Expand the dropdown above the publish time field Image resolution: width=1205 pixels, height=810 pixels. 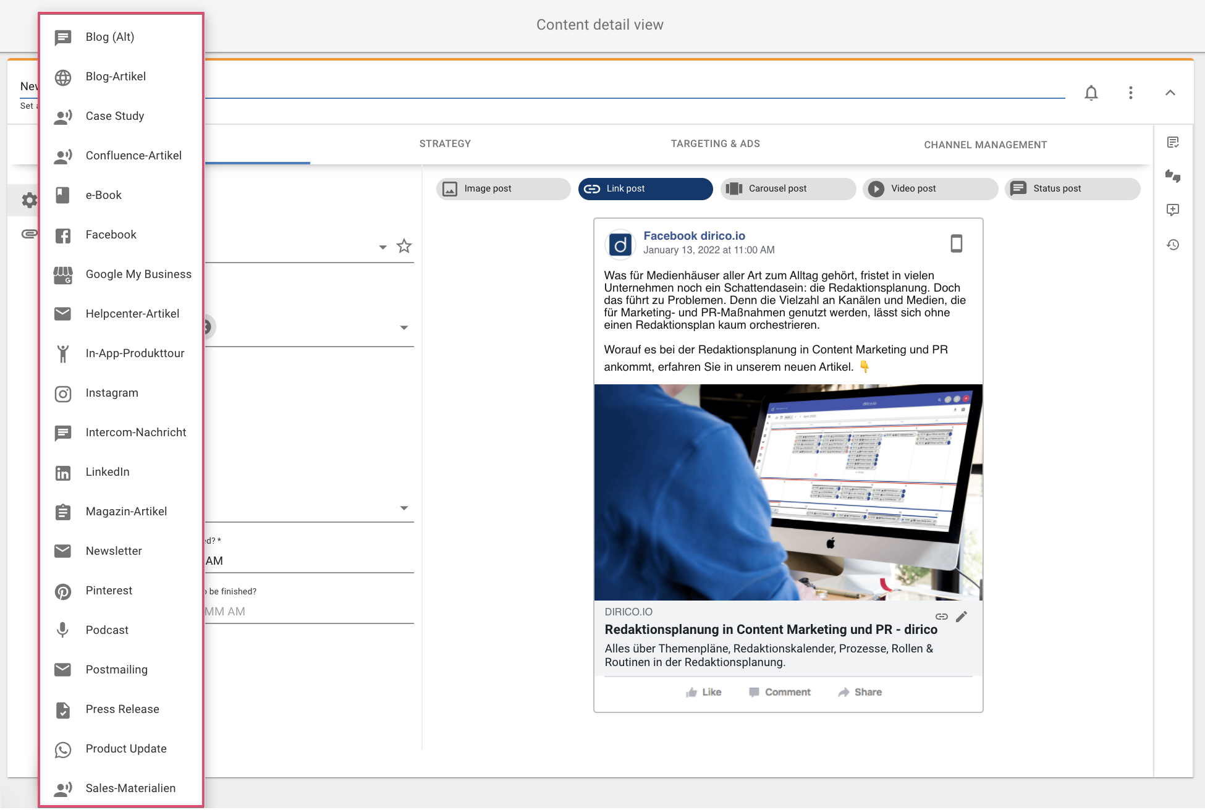404,508
